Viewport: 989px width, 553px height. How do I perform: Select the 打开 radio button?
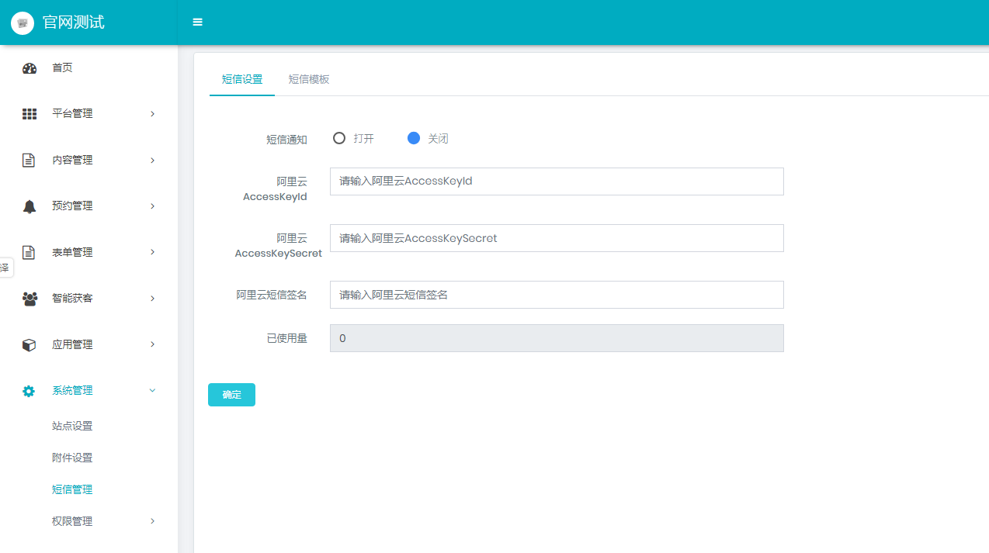coord(339,138)
